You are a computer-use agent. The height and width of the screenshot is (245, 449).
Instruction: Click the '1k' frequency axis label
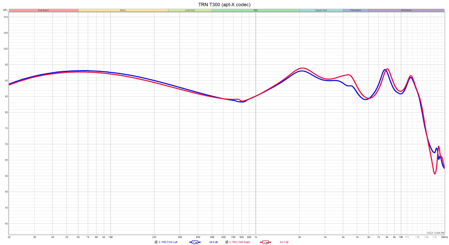click(x=256, y=237)
